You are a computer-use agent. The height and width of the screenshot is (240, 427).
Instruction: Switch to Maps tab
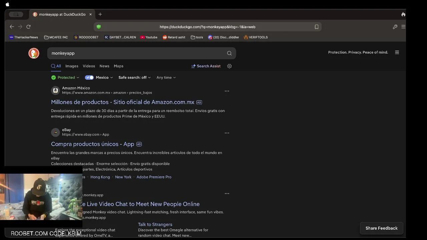(118, 66)
